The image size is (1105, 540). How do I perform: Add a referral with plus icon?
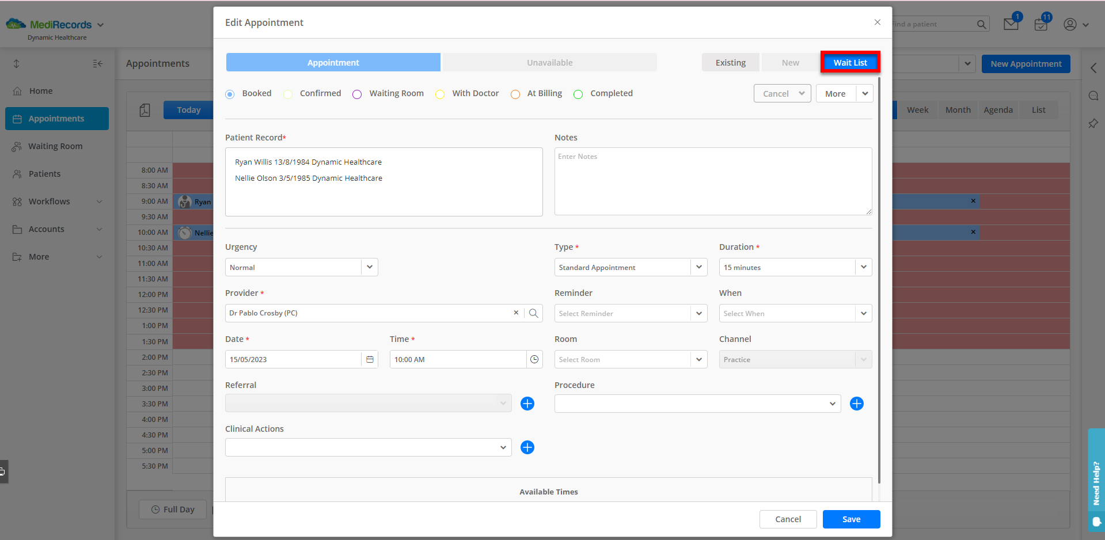[x=527, y=404]
